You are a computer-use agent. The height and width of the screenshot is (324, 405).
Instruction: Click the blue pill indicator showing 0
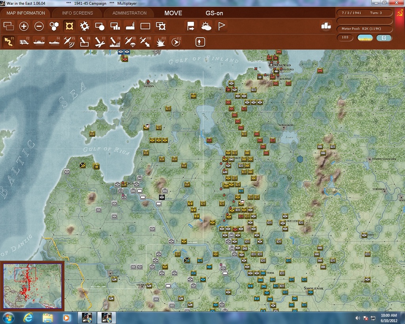(384, 38)
